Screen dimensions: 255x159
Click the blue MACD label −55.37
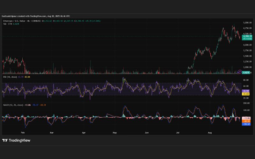point(246,124)
